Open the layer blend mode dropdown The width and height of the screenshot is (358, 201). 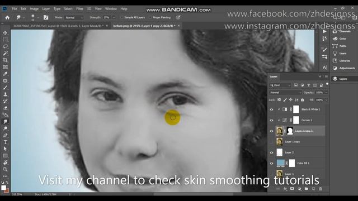[x=285, y=93]
